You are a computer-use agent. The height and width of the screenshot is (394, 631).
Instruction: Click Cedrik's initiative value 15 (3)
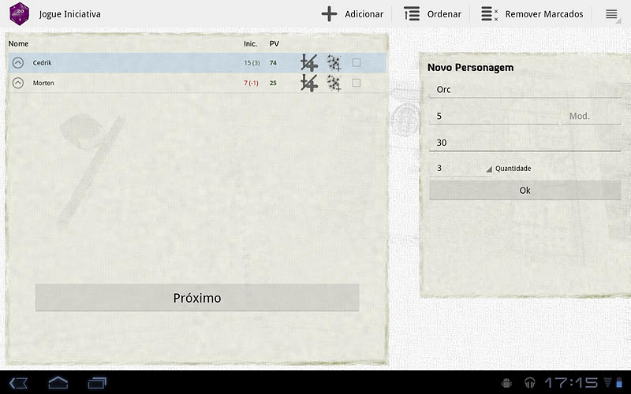click(252, 63)
